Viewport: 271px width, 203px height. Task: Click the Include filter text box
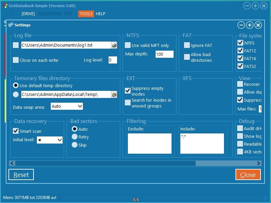pyautogui.click(x=202, y=144)
